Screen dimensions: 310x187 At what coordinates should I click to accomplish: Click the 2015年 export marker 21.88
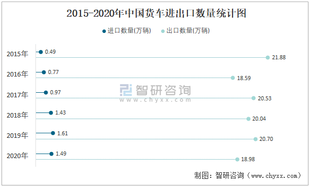pyautogui.click(x=267, y=58)
